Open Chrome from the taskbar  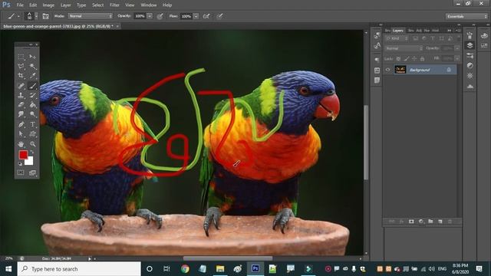click(185, 269)
